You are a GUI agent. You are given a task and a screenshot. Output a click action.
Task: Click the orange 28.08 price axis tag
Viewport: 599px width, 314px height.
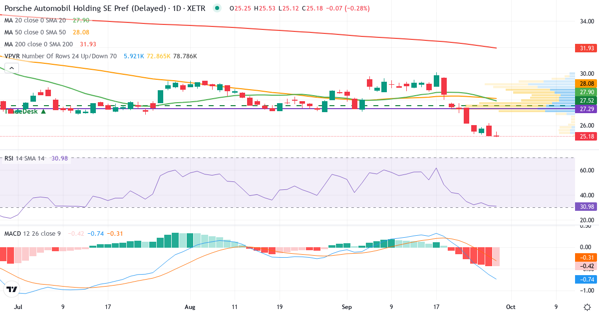point(587,83)
